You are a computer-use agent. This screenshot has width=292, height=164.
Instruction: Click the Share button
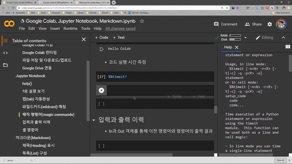[x=253, y=24]
